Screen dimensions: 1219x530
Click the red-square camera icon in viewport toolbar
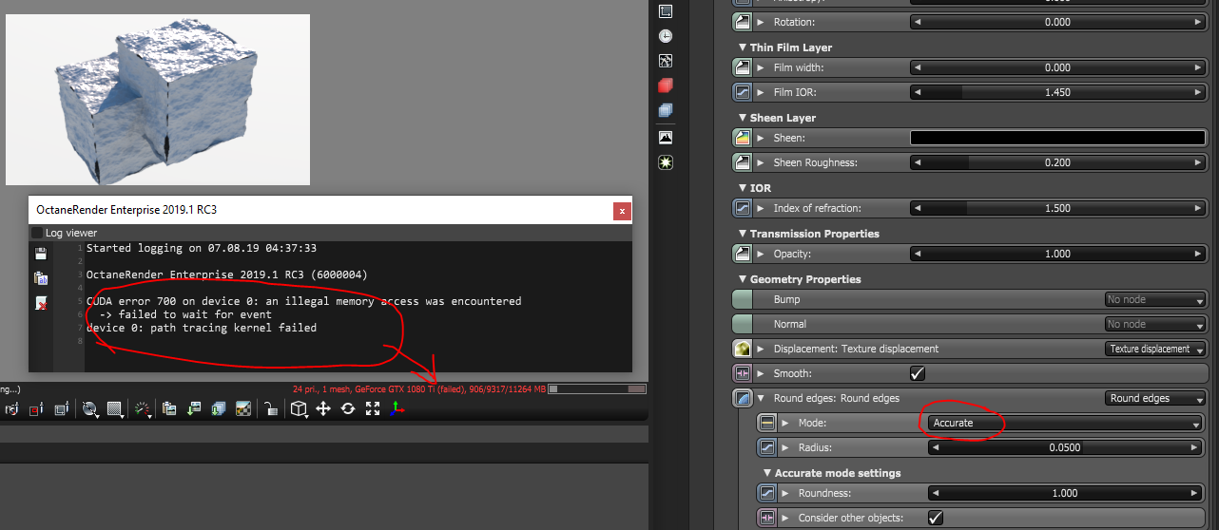[x=36, y=409]
